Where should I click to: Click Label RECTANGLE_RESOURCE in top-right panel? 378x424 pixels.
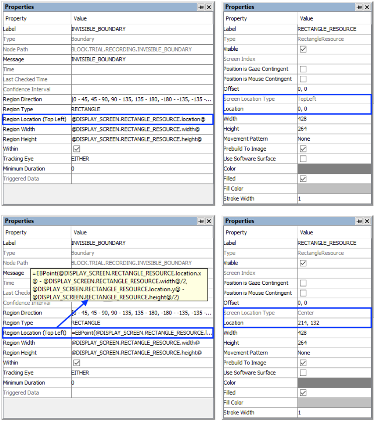point(334,29)
